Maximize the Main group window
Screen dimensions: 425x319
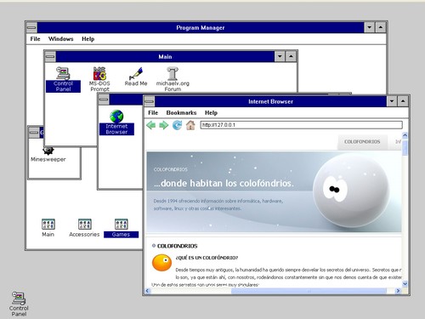point(291,57)
